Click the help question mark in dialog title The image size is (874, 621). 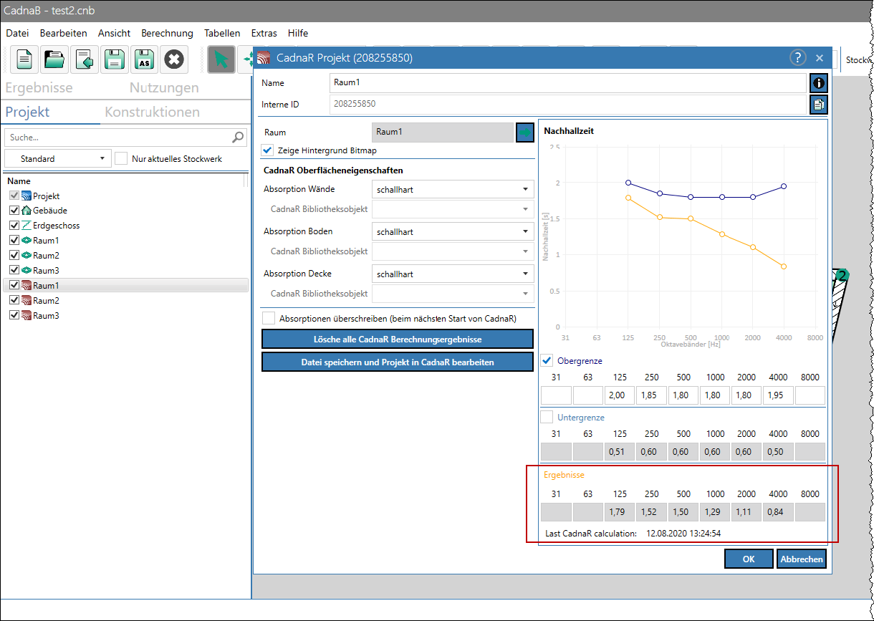coord(797,58)
